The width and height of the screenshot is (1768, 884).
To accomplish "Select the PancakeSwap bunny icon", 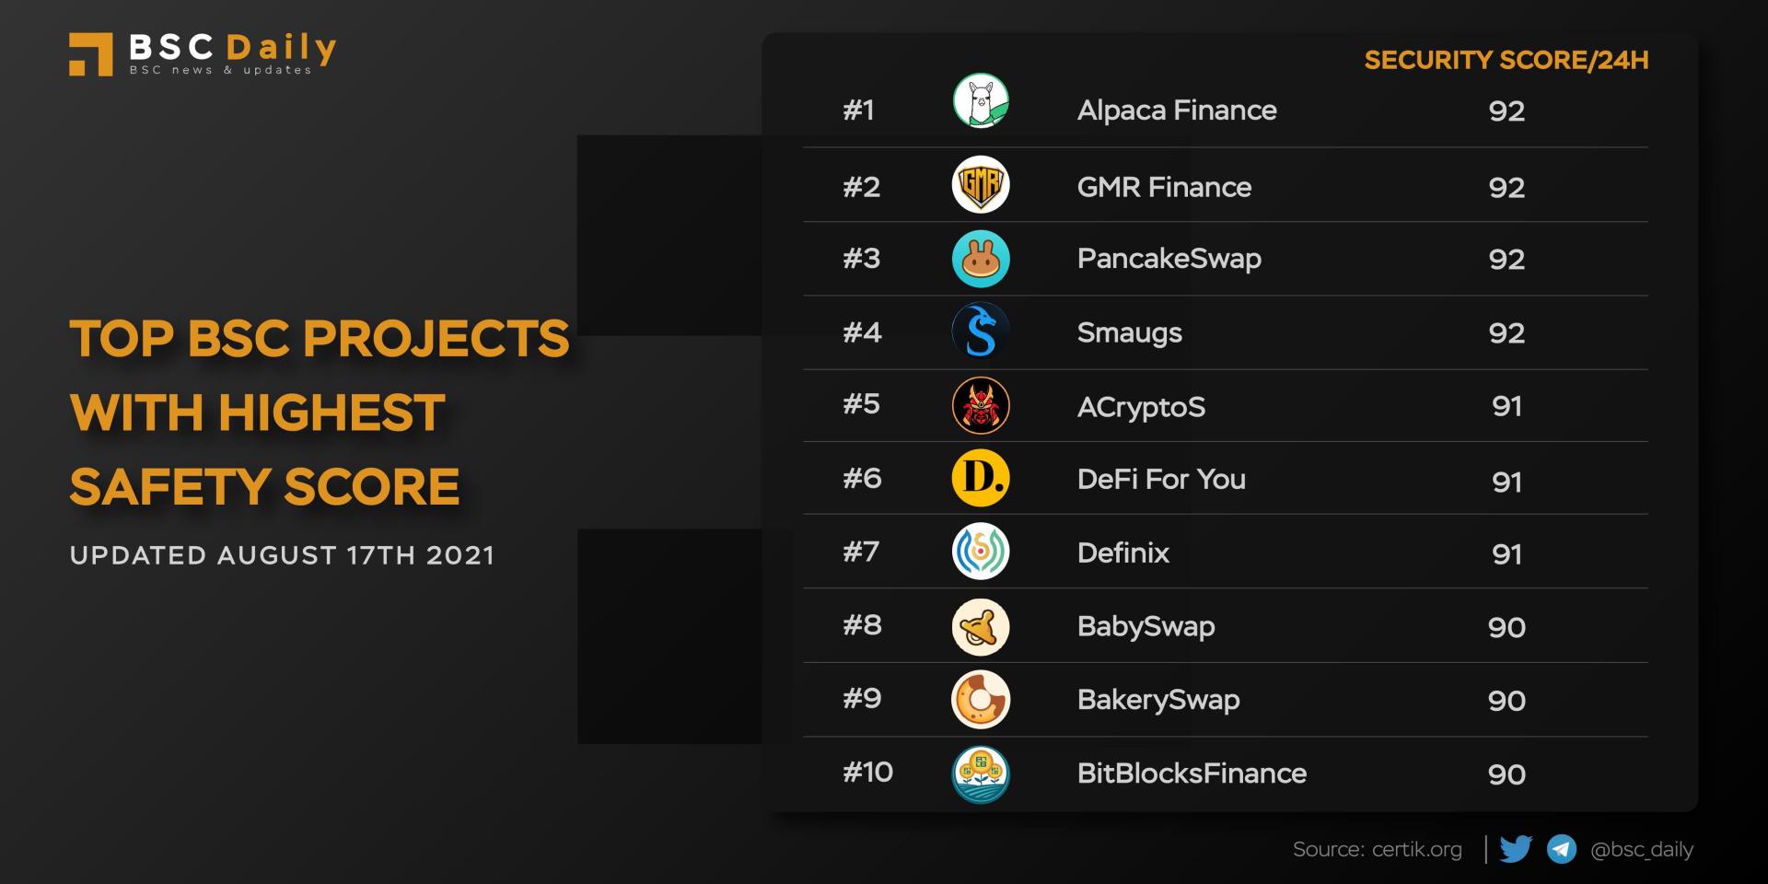I will 981,259.
